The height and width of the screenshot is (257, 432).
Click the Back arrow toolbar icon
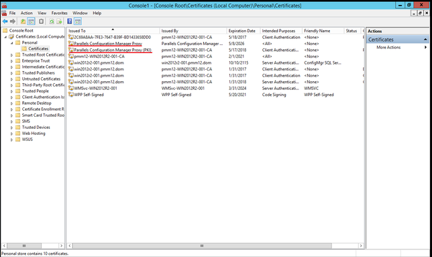point(5,21)
